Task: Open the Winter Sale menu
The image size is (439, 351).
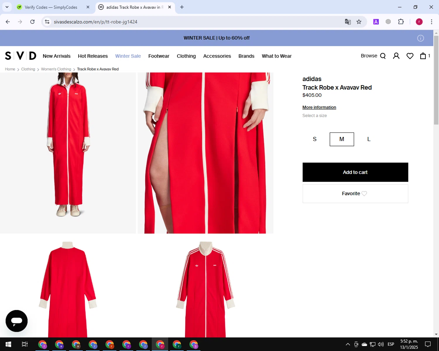Action: coord(128,56)
